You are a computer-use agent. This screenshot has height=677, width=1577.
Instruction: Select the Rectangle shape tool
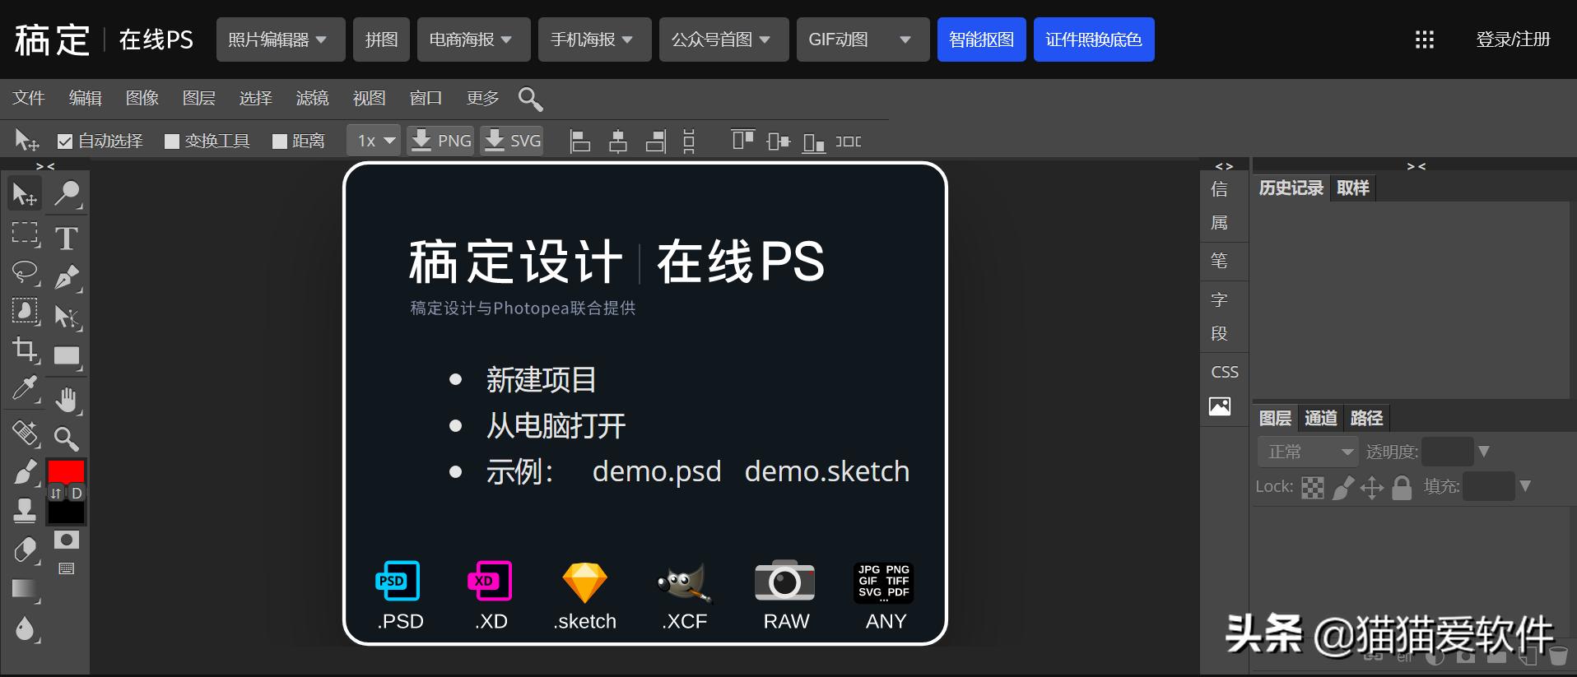click(x=67, y=356)
